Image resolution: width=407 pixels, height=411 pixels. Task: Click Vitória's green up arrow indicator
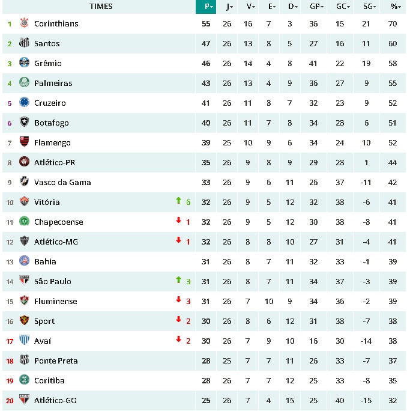click(178, 201)
